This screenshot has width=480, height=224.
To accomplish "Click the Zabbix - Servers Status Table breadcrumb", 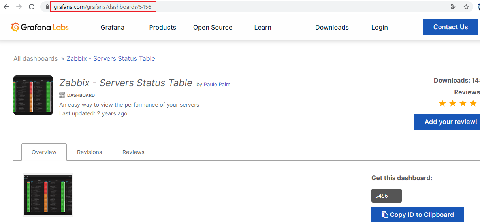I will tap(111, 58).
